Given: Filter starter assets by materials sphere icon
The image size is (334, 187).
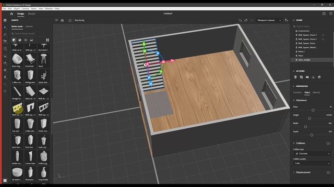Looking at the screenshot, I should [20, 40].
